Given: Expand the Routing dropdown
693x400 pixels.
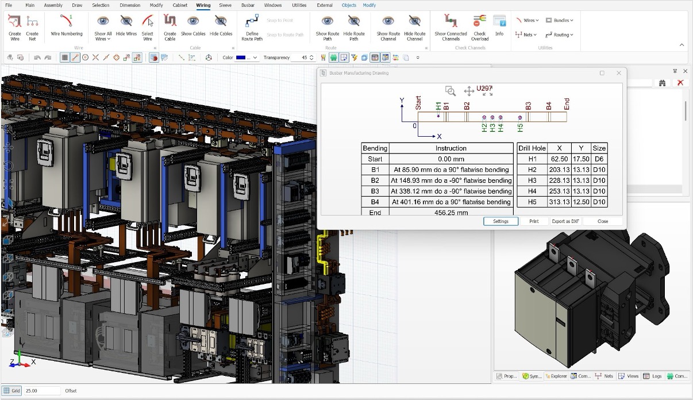Looking at the screenshot, I should 559,34.
